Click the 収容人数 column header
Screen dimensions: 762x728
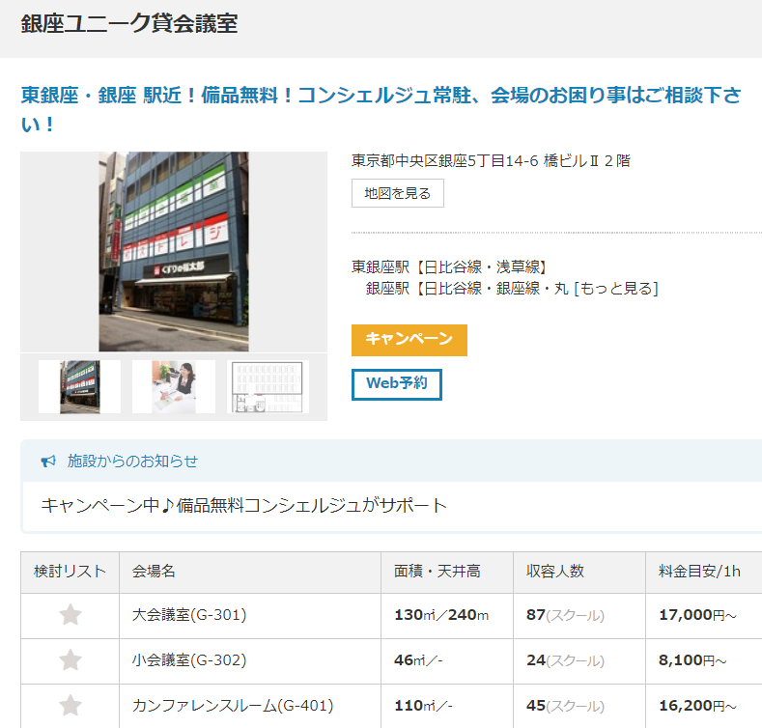(x=554, y=571)
